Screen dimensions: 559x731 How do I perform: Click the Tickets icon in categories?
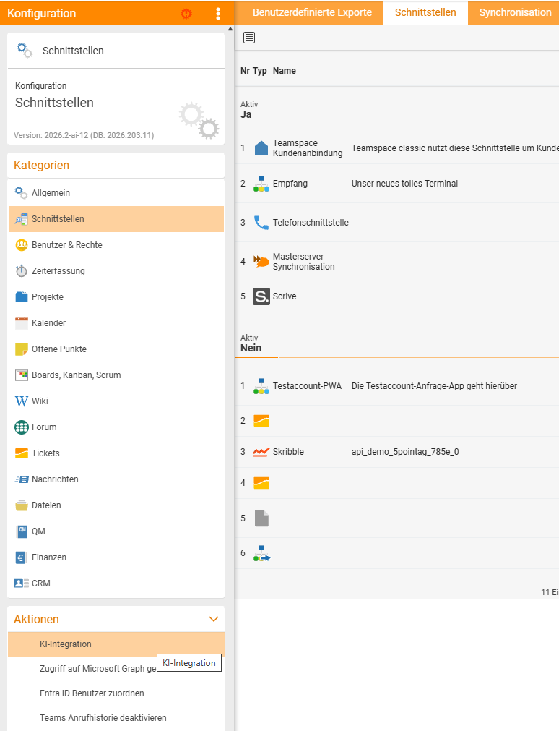22,453
